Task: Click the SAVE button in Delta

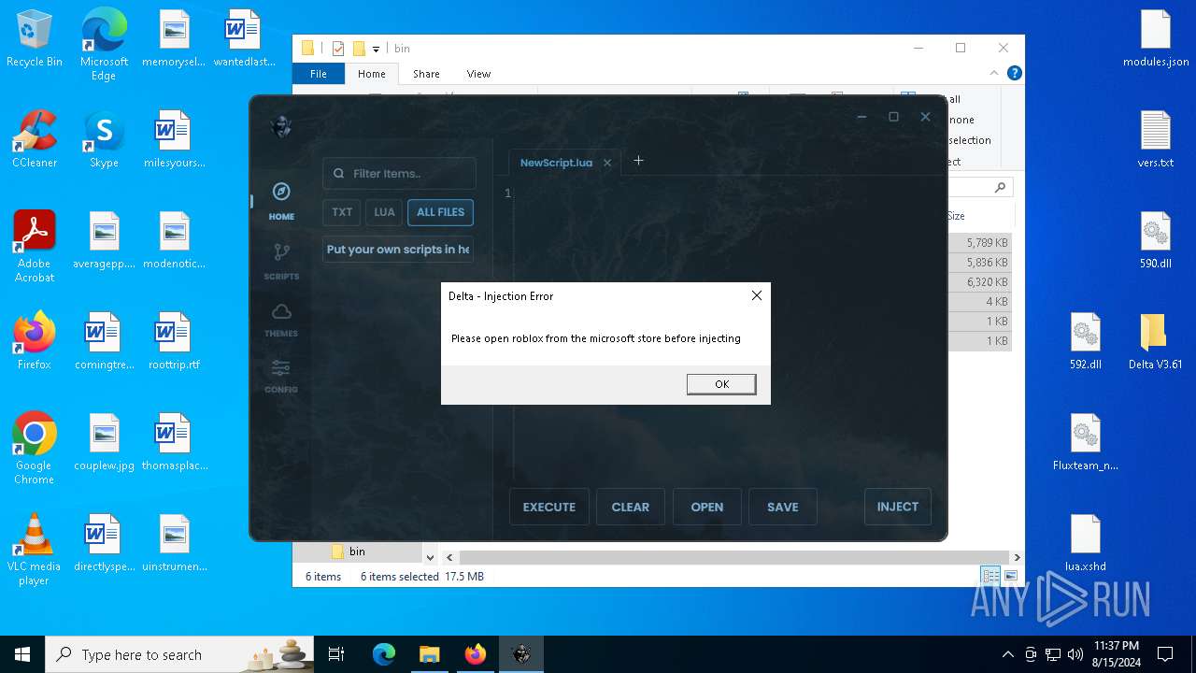Action: pos(783,507)
